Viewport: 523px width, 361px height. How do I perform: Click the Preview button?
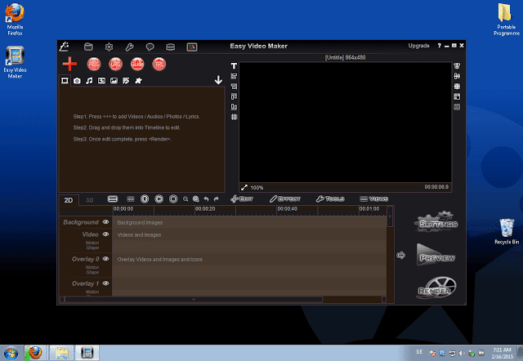[436, 255]
